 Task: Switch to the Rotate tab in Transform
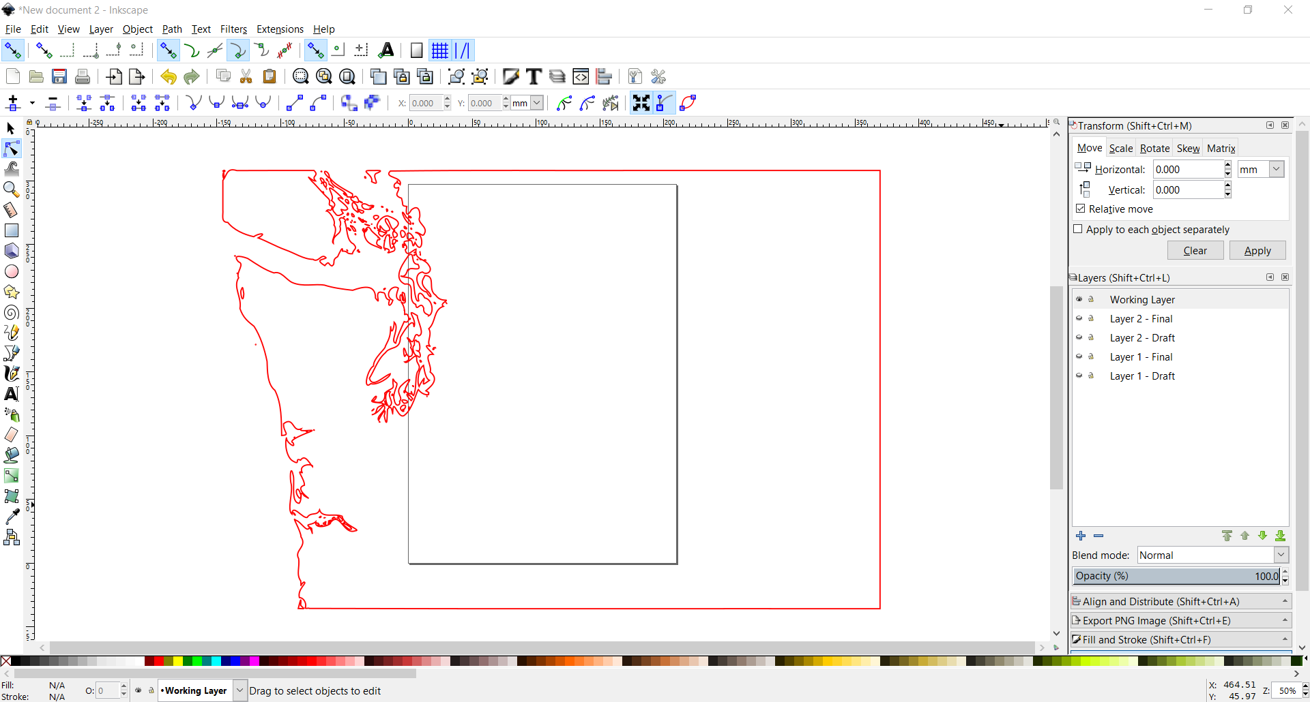[x=1154, y=147]
